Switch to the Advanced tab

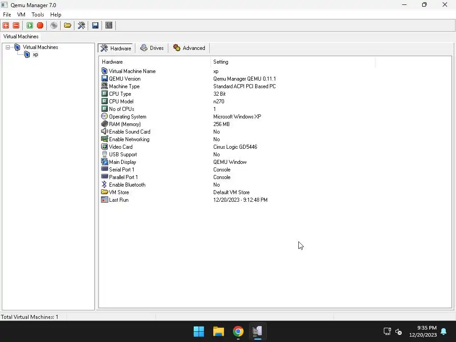point(189,48)
